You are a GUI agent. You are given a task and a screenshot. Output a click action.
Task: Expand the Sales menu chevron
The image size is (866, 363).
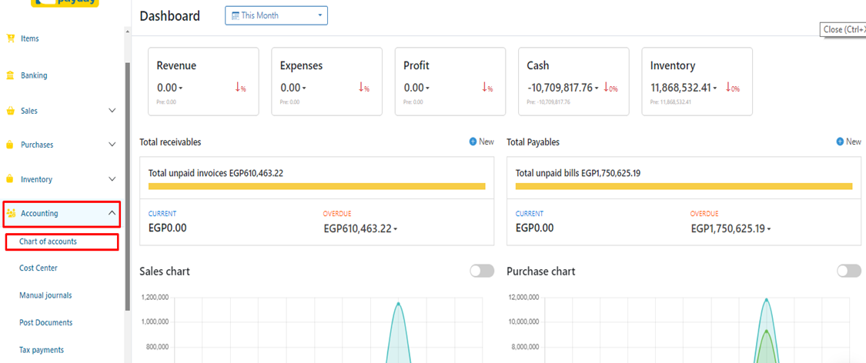[112, 111]
